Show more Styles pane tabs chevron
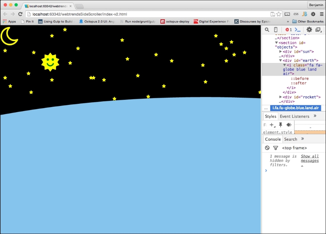The width and height of the screenshot is (326, 234). [x=315, y=116]
